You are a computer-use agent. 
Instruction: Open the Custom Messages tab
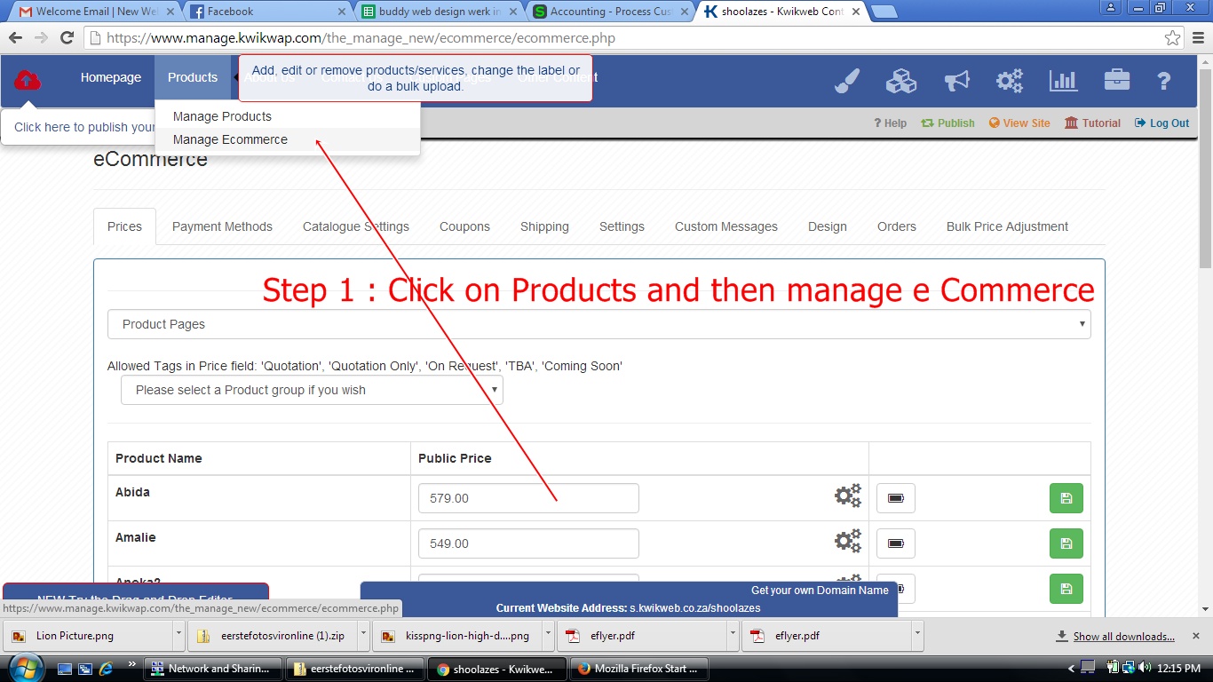click(726, 226)
